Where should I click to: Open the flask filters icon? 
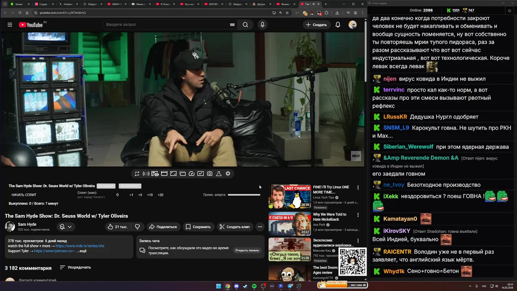click(x=219, y=173)
